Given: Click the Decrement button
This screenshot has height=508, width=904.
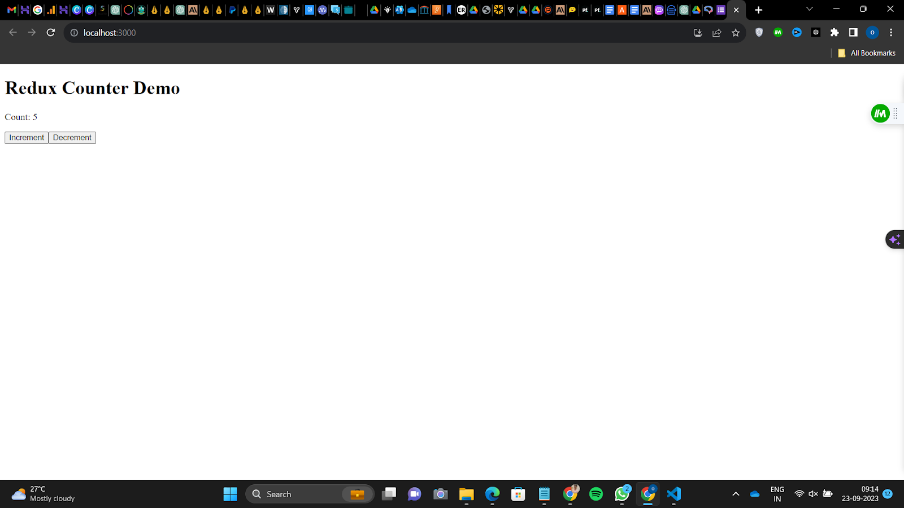Looking at the screenshot, I should pyautogui.click(x=72, y=138).
